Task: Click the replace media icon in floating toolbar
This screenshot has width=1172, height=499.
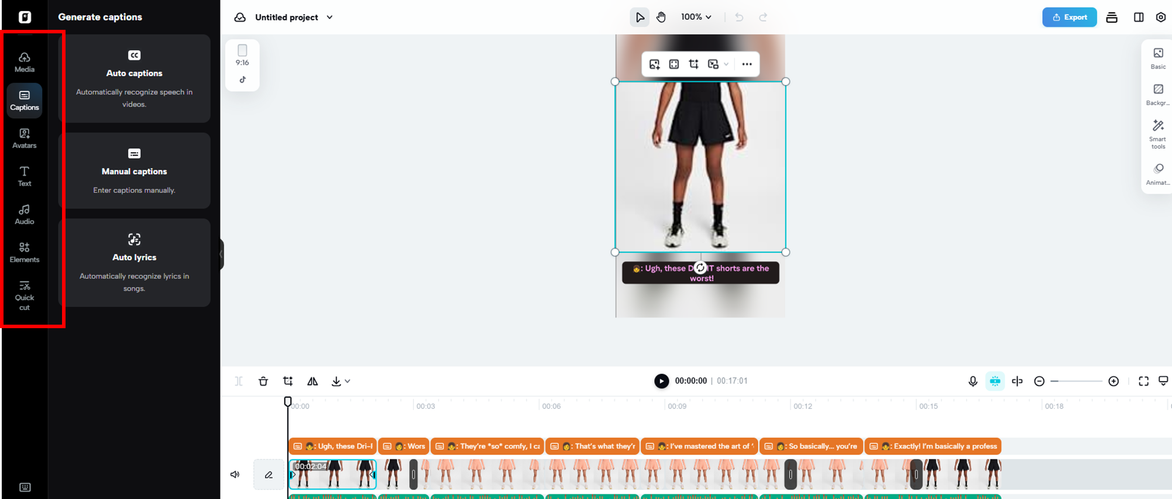Action: (x=654, y=64)
